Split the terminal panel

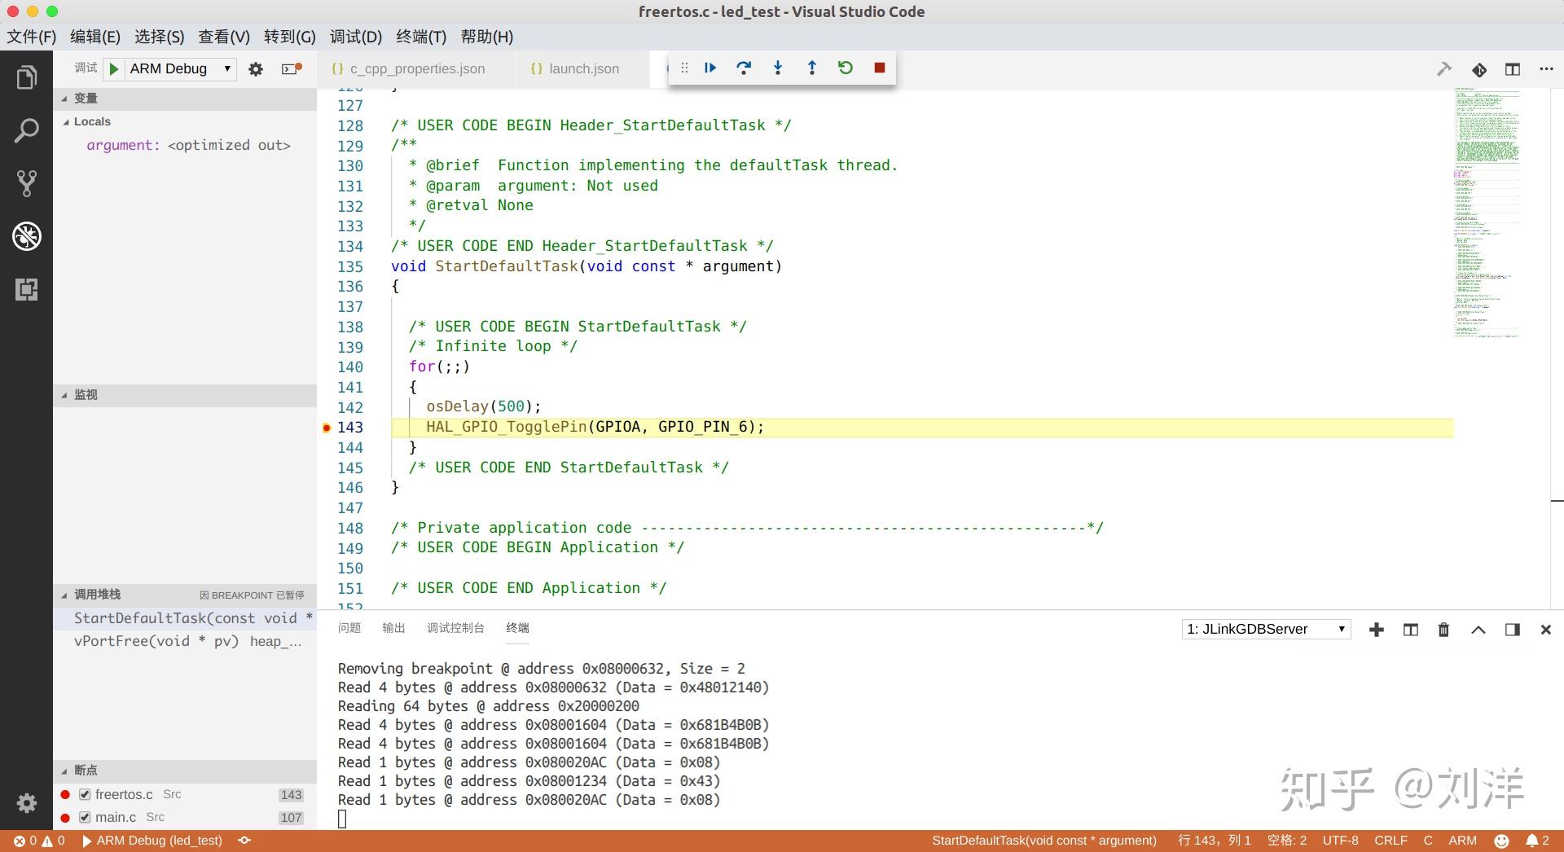pos(1411,630)
